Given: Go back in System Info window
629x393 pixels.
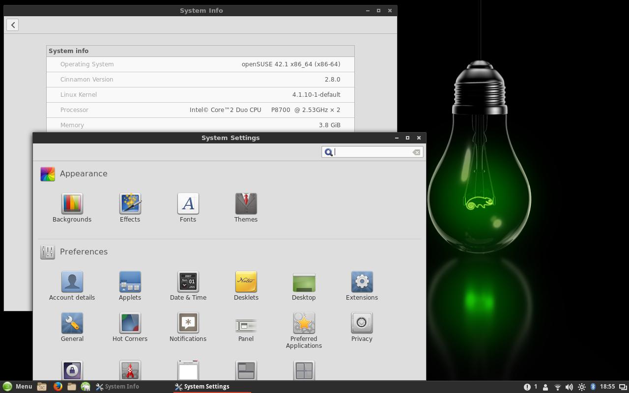Looking at the screenshot, I should click(x=13, y=25).
